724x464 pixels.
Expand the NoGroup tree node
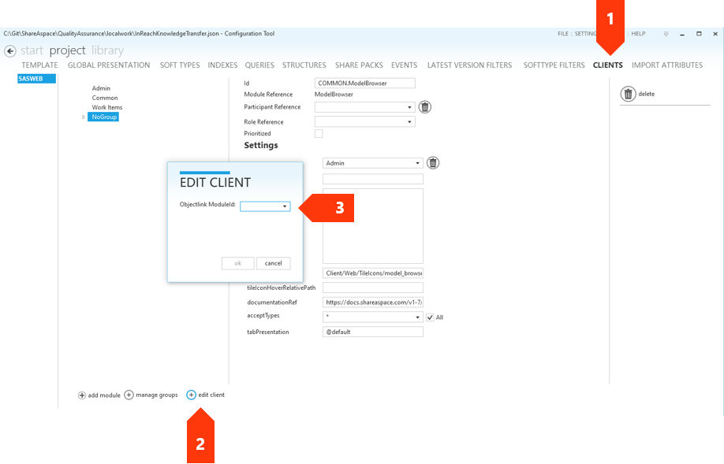coord(84,117)
